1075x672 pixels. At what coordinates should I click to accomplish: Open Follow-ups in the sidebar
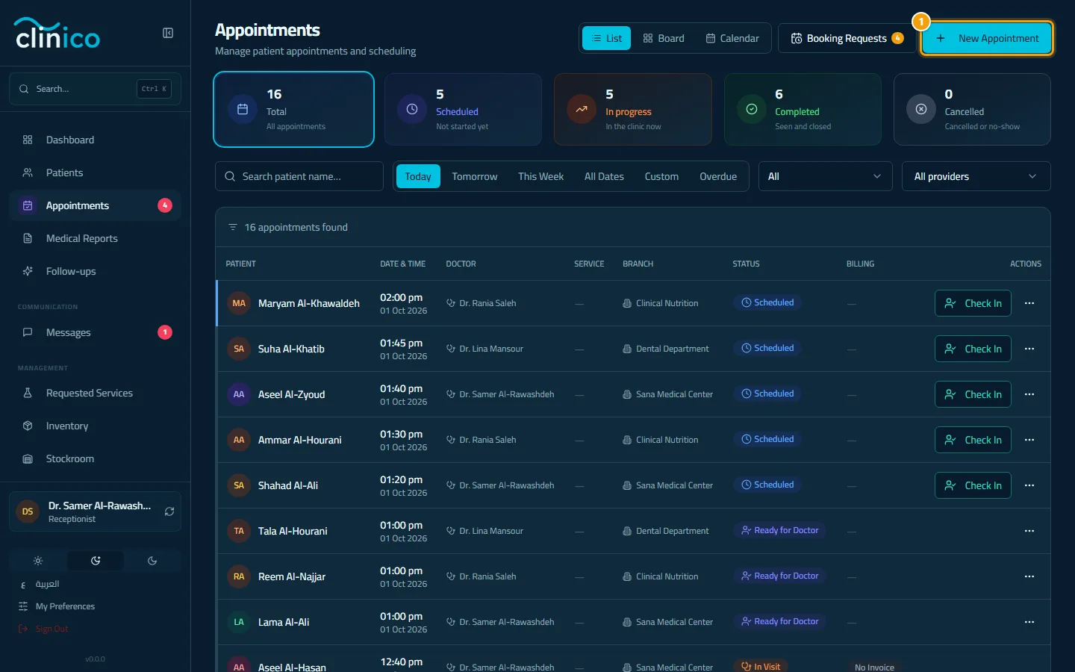tap(95, 271)
